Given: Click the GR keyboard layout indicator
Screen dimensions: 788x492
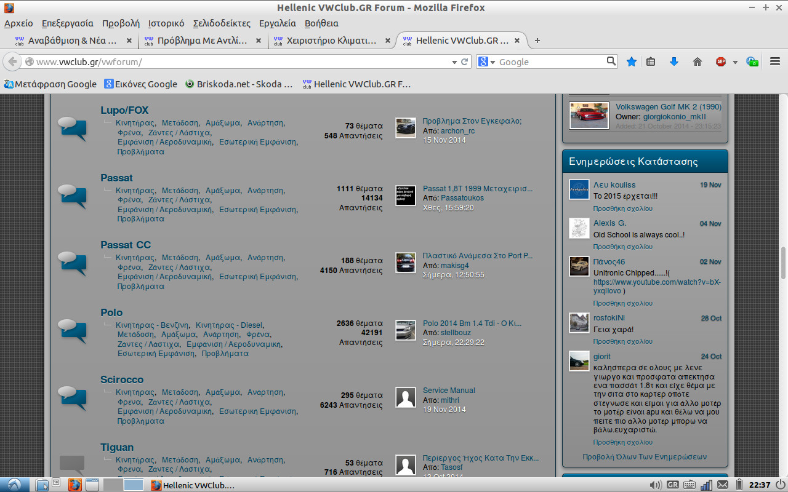Looking at the screenshot, I should pyautogui.click(x=673, y=485).
